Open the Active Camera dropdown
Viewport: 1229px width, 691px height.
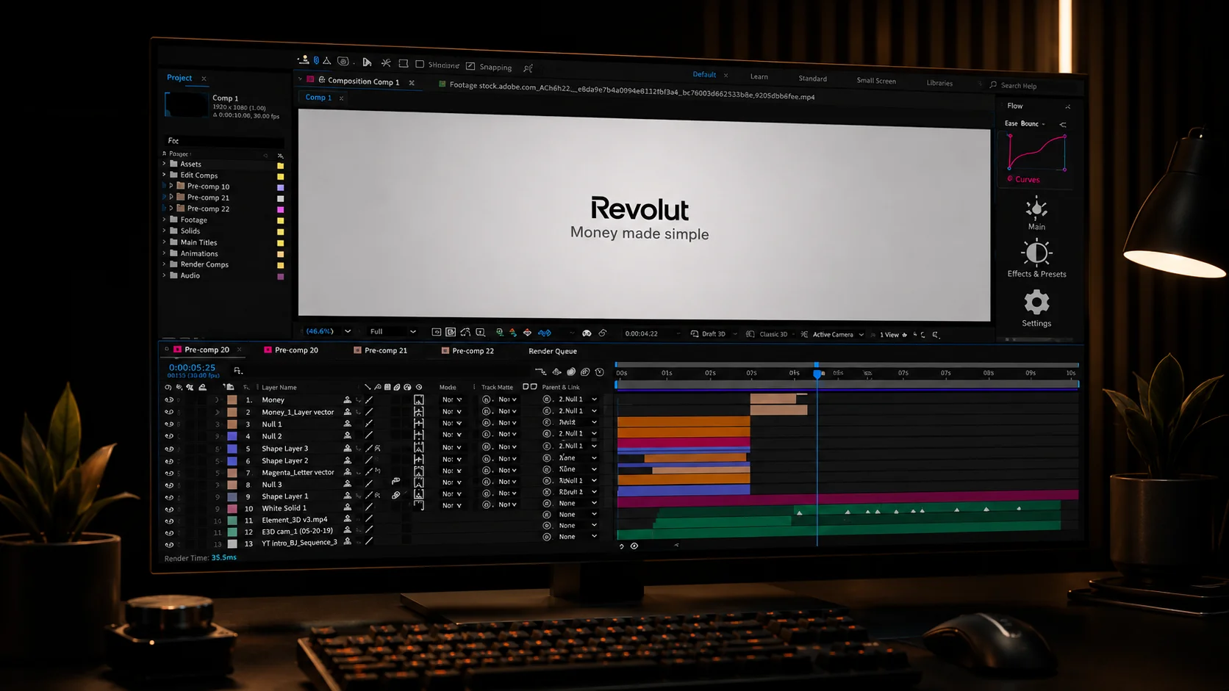(838, 335)
